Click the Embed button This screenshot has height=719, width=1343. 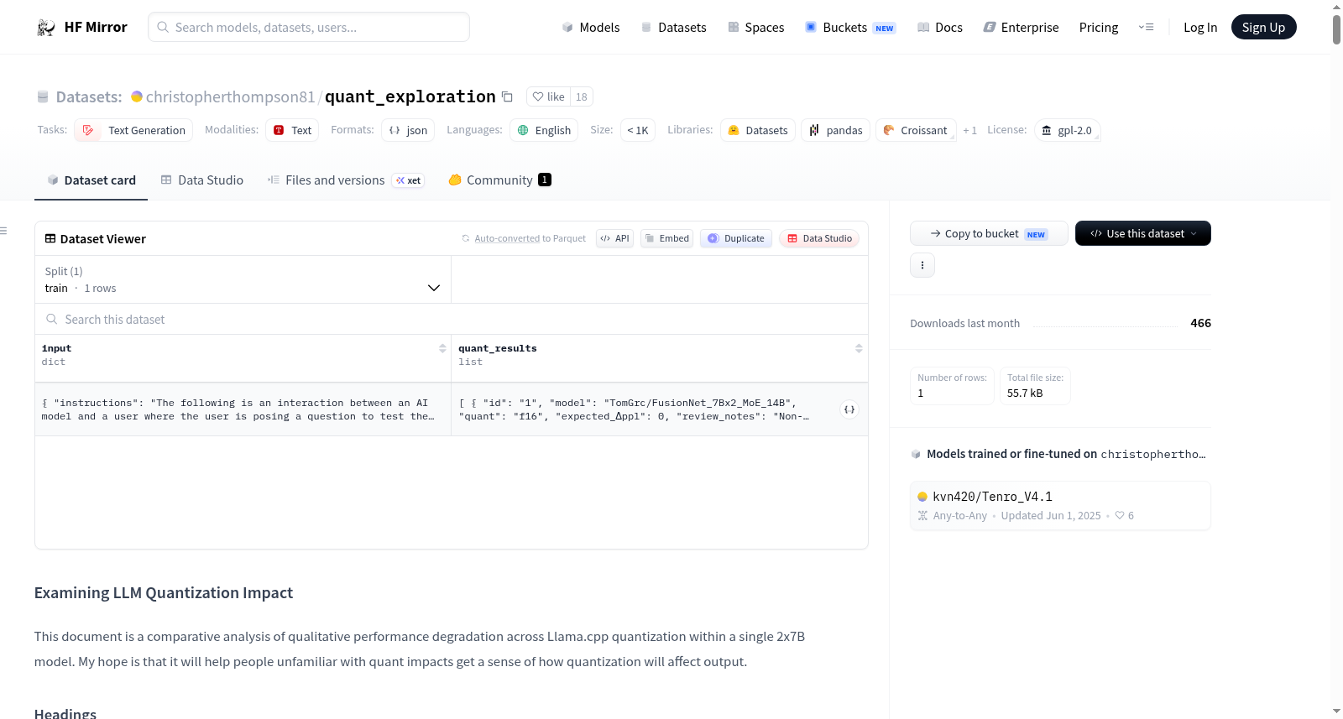666,238
